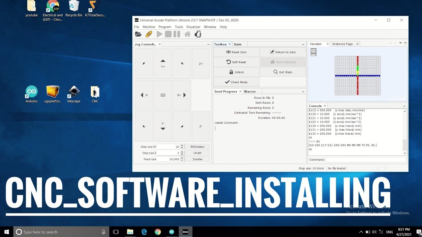Image resolution: width=422 pixels, height=237 pixels.
Task: Open the Program menu
Action: coord(165,27)
